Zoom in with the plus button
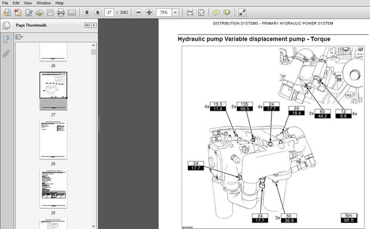Screen dimensions: 370x229 149,13
